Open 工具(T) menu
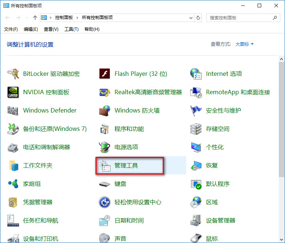Viewport: 285px width, 243px height. tap(71, 29)
